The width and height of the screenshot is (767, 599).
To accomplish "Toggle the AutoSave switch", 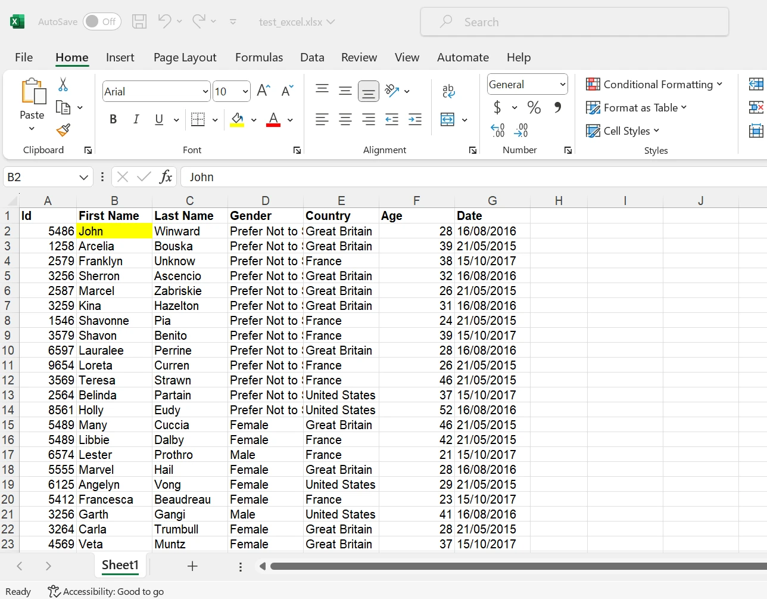I will tap(102, 22).
